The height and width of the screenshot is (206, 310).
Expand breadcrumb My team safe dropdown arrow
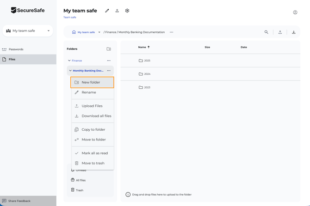pyautogui.click(x=99, y=32)
